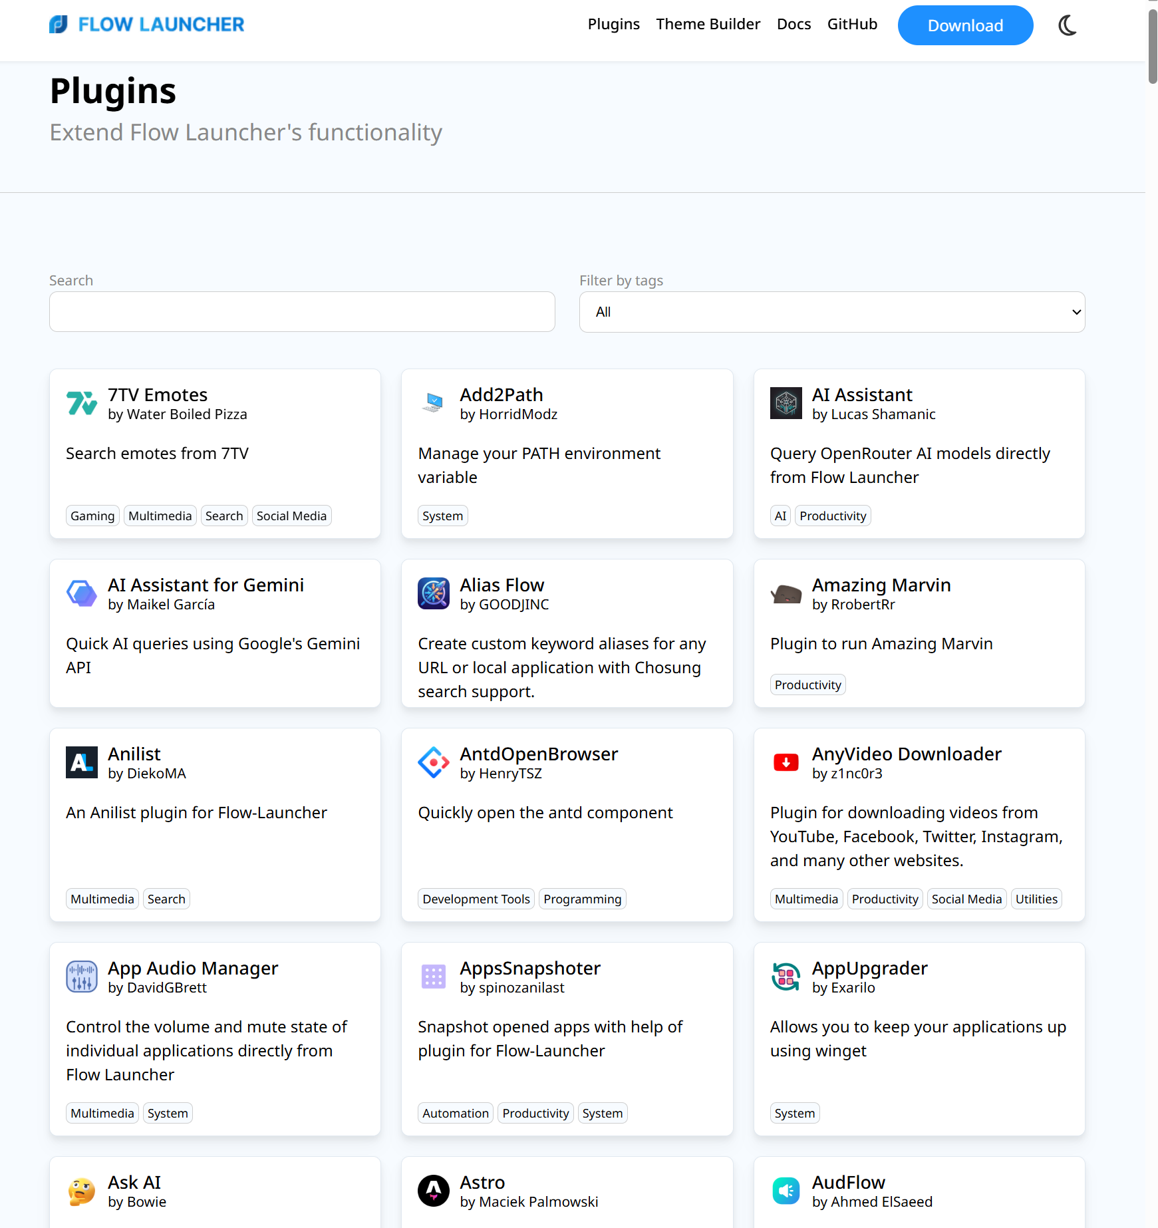Viewport: 1158px width, 1228px height.
Task: Select System tag on Add2Path card
Action: click(x=442, y=516)
